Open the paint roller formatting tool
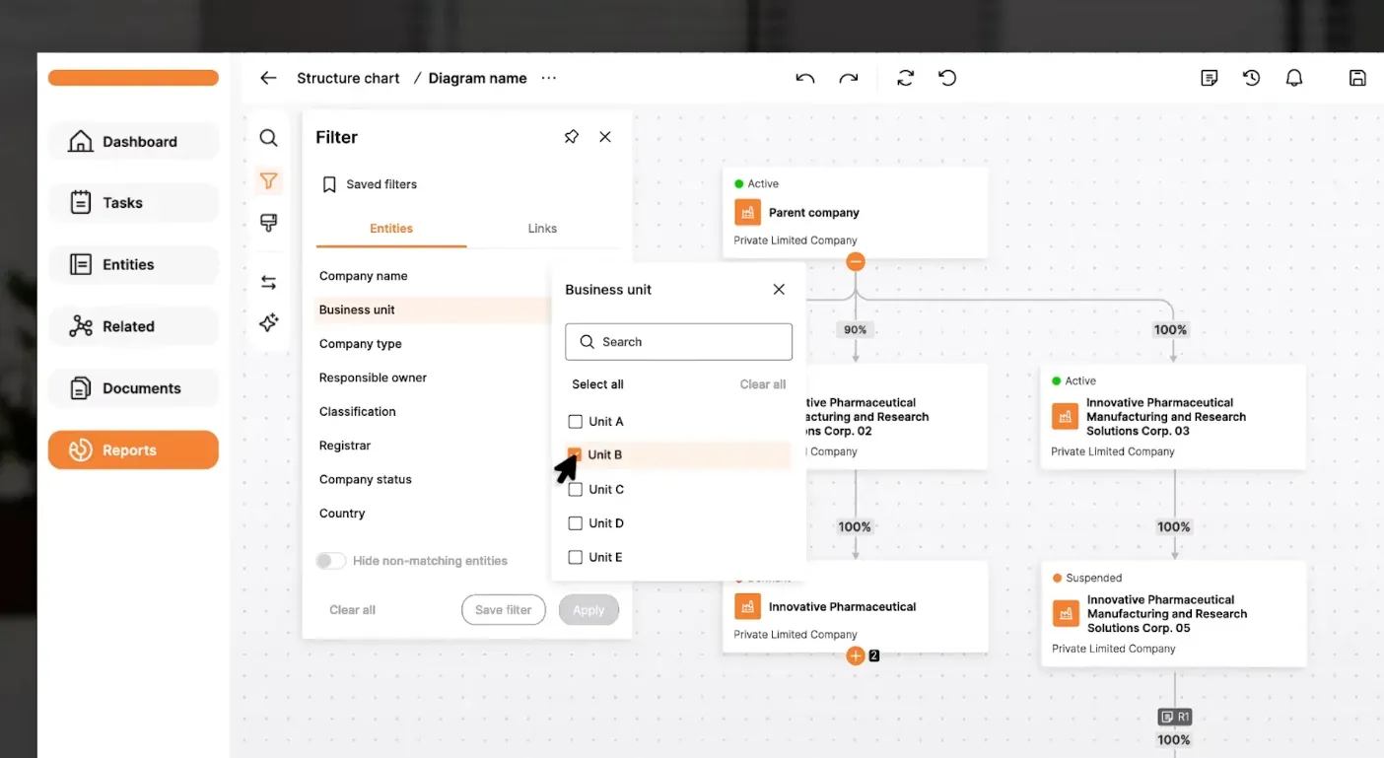The image size is (1384, 758). (x=268, y=223)
